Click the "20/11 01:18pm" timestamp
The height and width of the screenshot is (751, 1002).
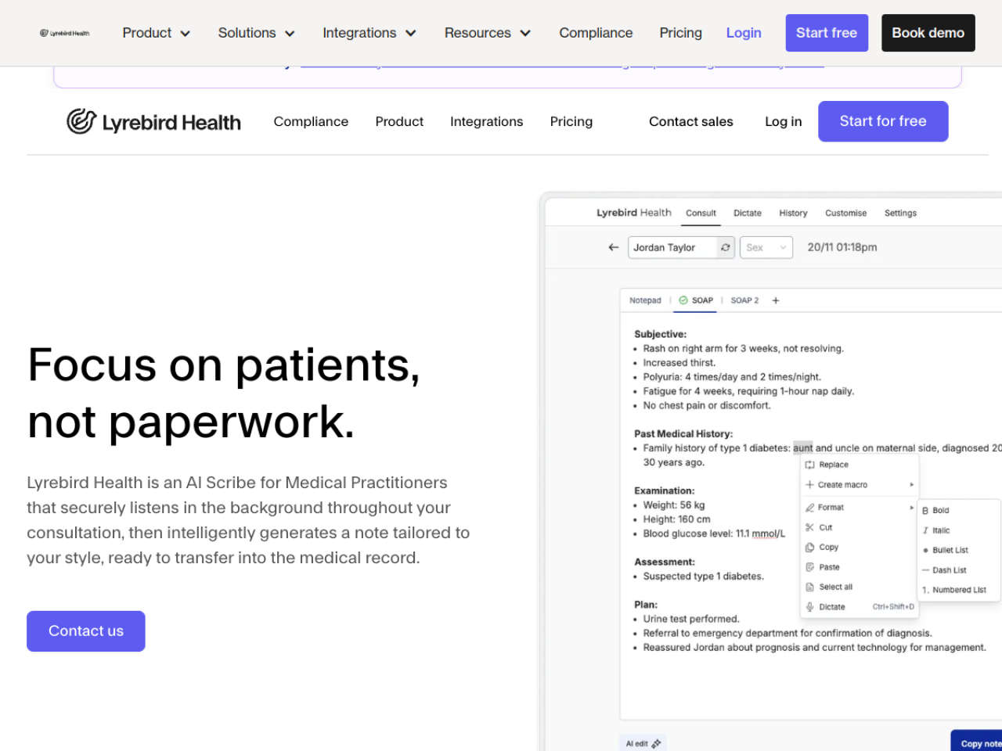pos(842,247)
